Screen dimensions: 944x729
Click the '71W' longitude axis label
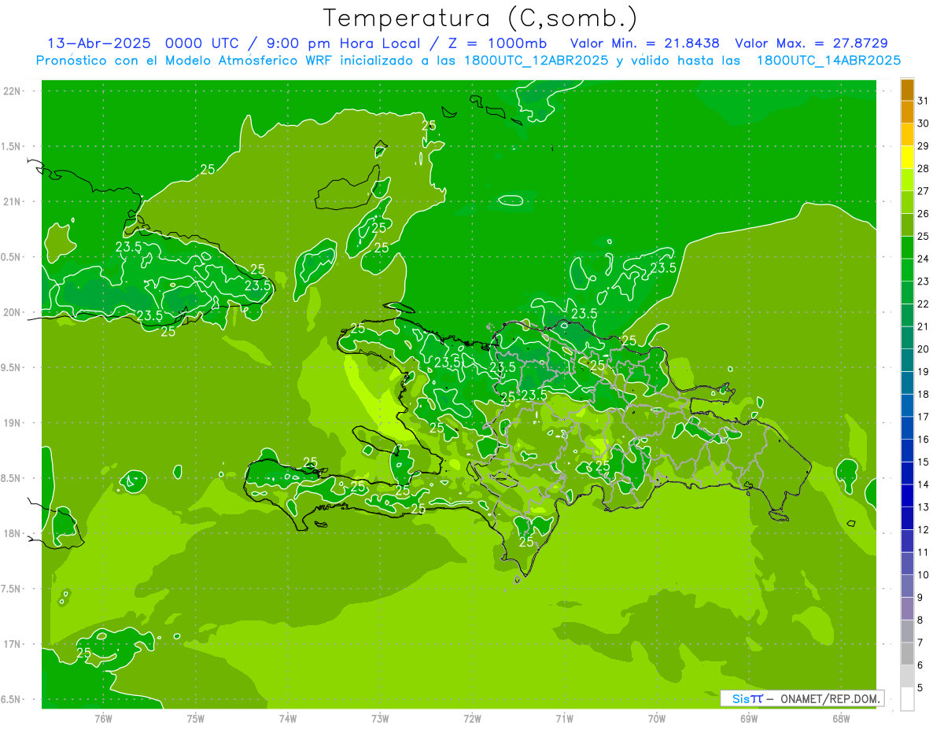564,719
